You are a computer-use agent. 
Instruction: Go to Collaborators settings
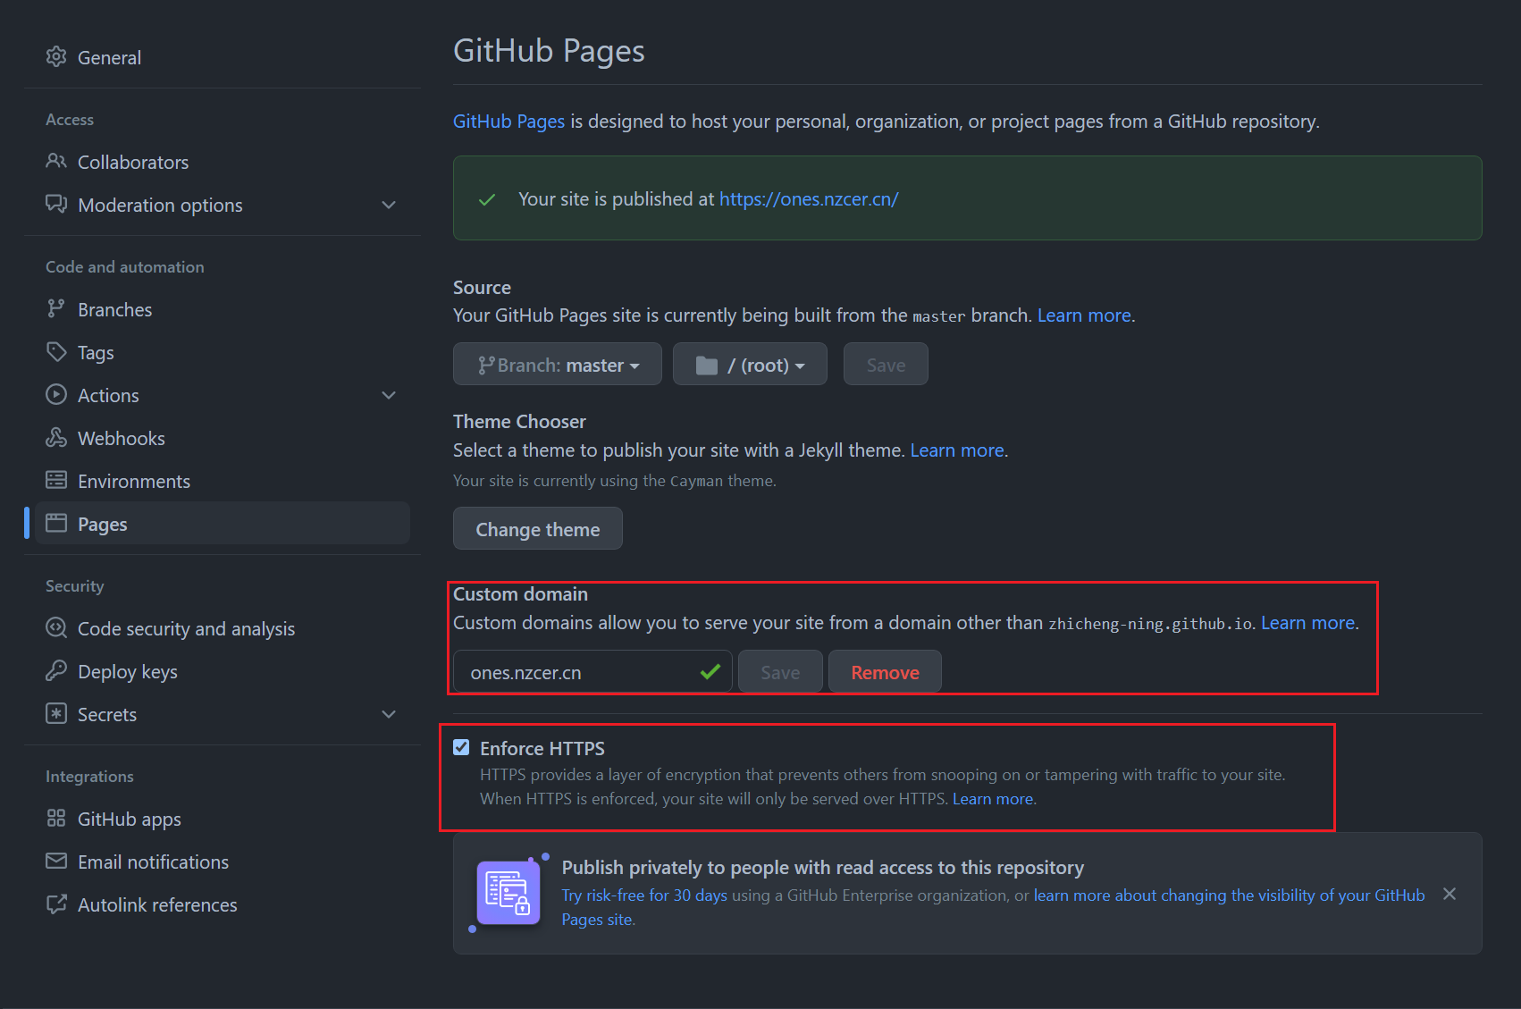[133, 162]
